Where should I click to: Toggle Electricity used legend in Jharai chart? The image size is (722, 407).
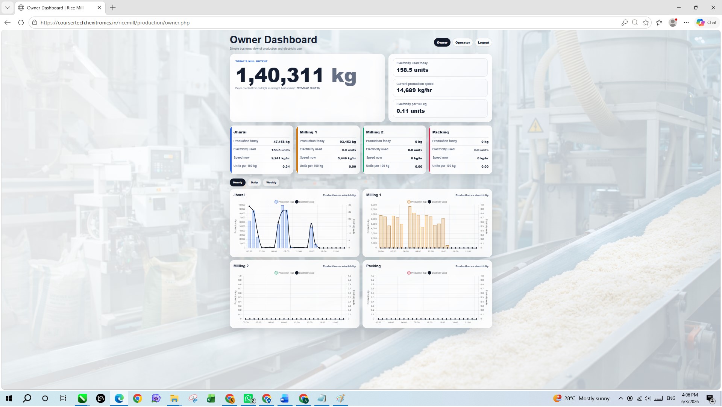coord(305,202)
